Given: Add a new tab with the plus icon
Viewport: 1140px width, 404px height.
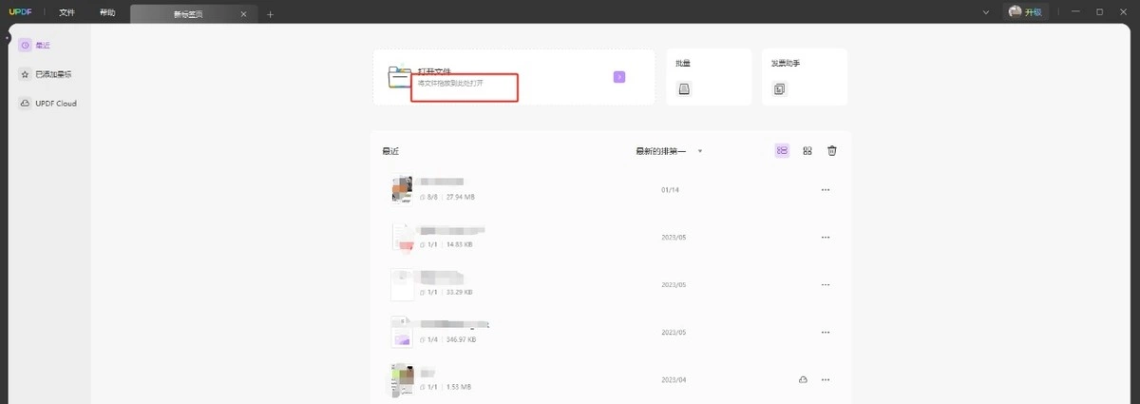Looking at the screenshot, I should (270, 14).
